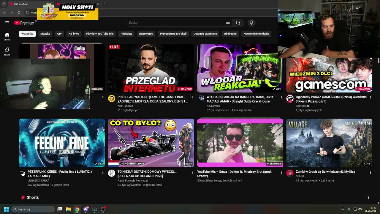Select the Obejrzane chip
Viewport: 380px width, 214px height.
[230, 34]
